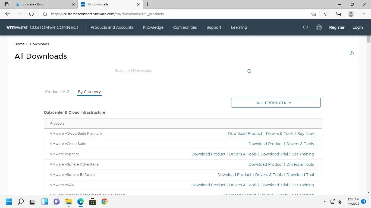Open Products and Accounts menu
This screenshot has width=371, height=208.
(112, 27)
